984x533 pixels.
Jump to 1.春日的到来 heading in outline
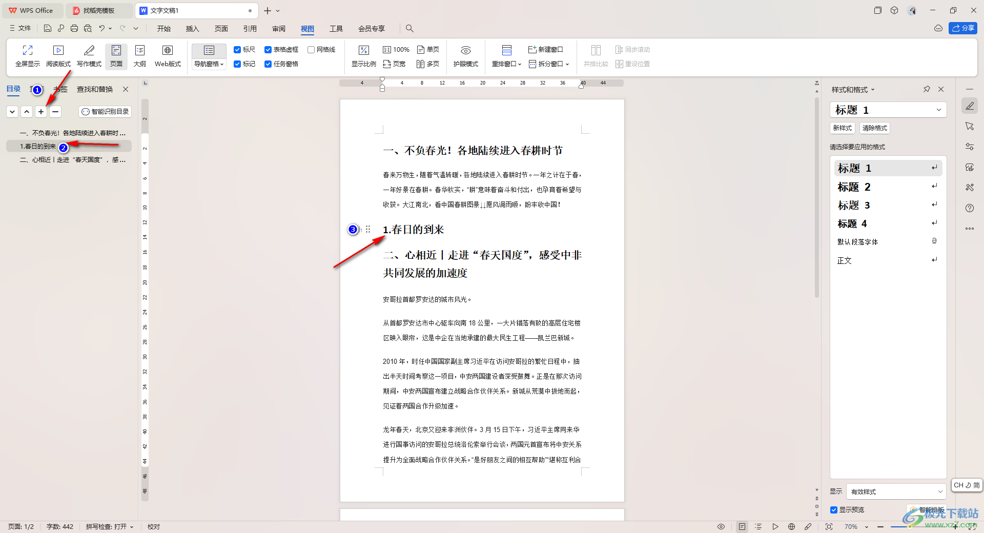[69, 147]
